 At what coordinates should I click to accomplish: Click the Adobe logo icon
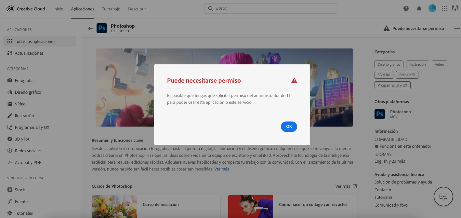(455, 9)
